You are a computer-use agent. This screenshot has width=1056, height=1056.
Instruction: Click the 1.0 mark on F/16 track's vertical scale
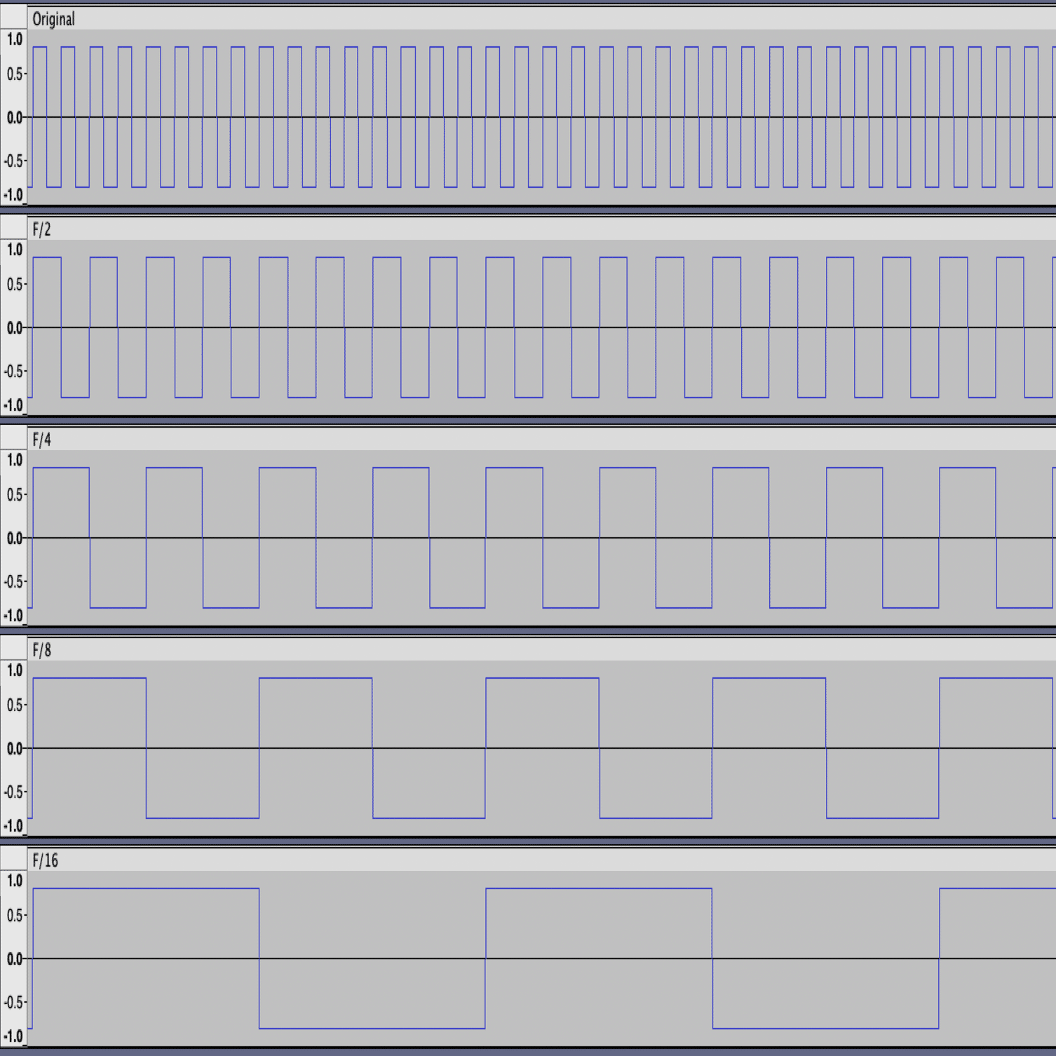[15, 881]
